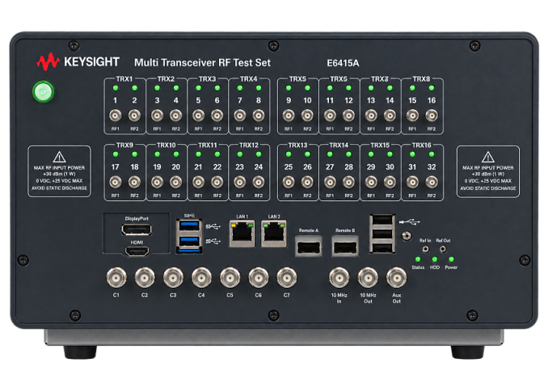Screen dimensions: 548x388
Task: Click the Power indicator LED
Action: pos(451,259)
